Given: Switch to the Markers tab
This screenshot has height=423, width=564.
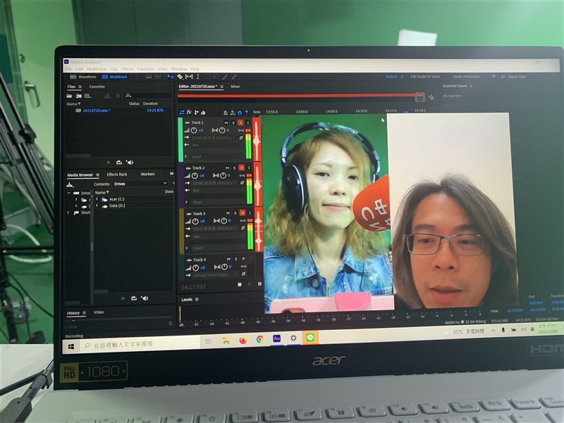Looking at the screenshot, I should [x=148, y=174].
